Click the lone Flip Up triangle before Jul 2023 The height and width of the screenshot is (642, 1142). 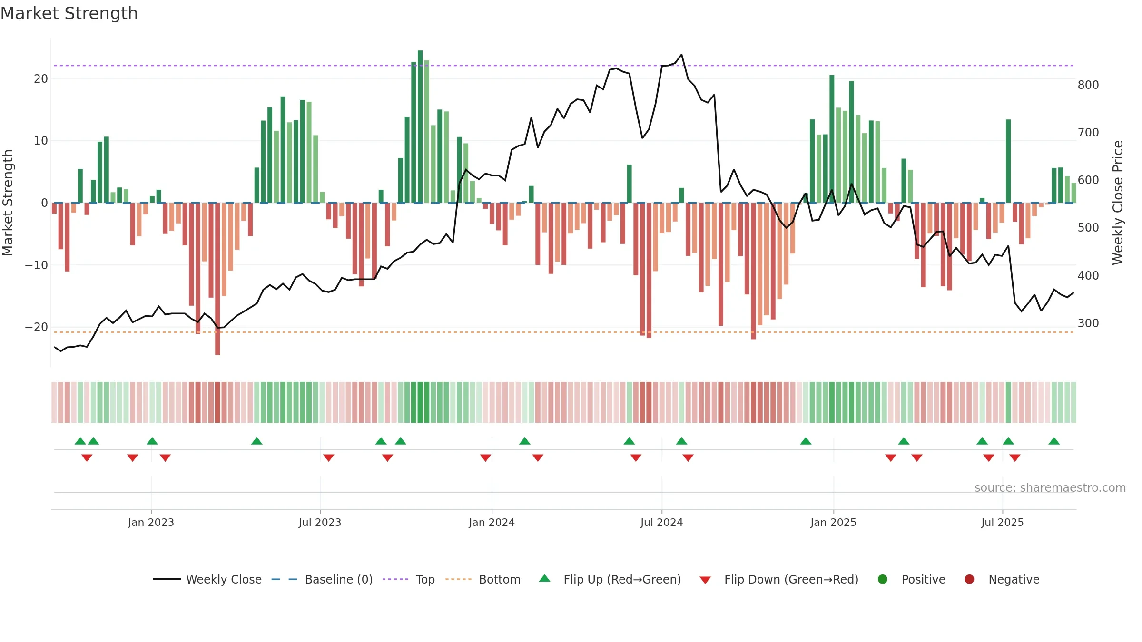pos(257,441)
